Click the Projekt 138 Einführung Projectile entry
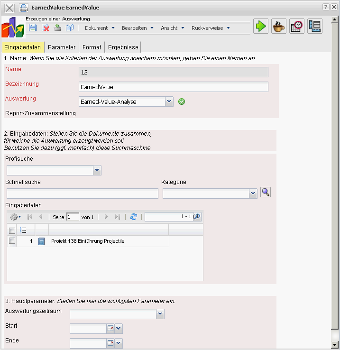The image size is (340, 350). click(88, 241)
